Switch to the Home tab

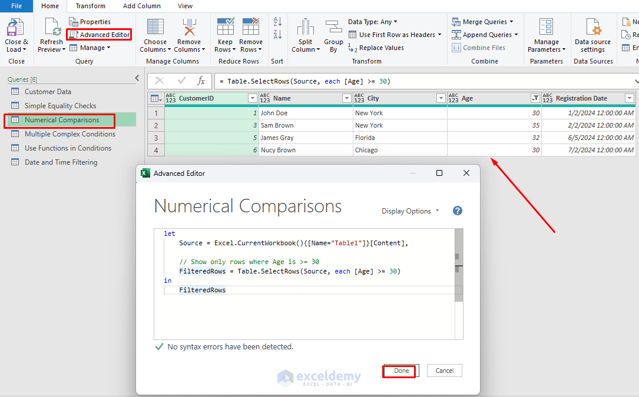coord(50,6)
